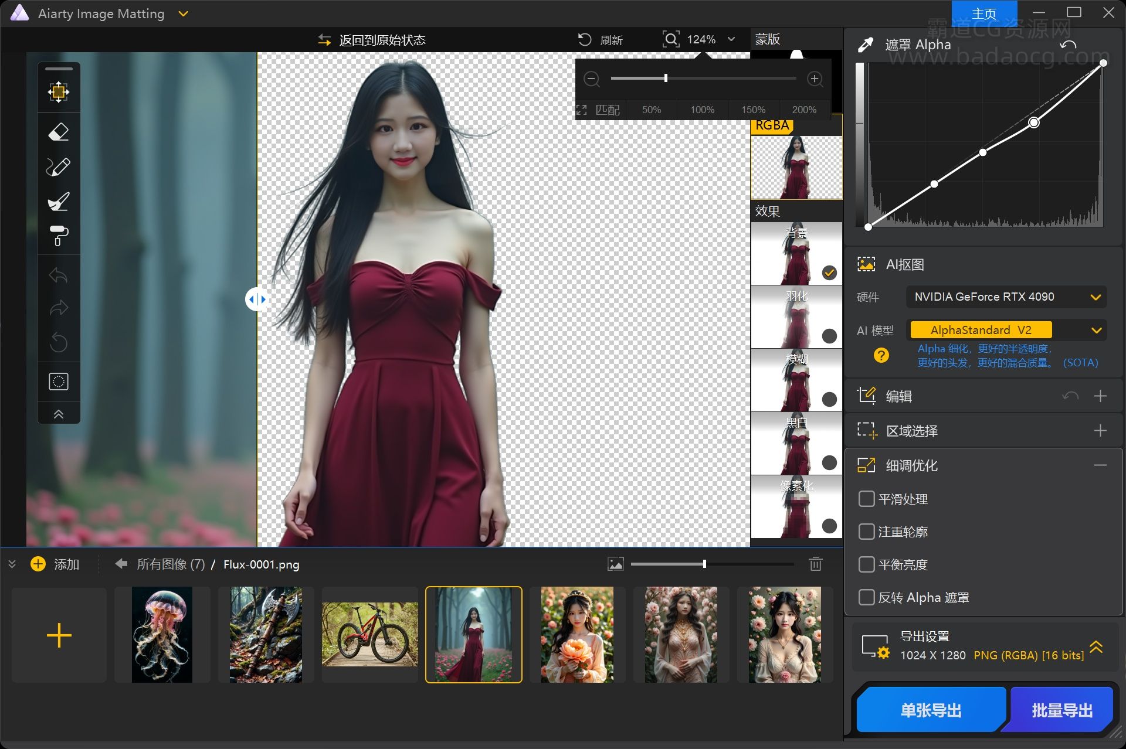
Task: Select the RGBA preview thumbnail
Action: [796, 167]
